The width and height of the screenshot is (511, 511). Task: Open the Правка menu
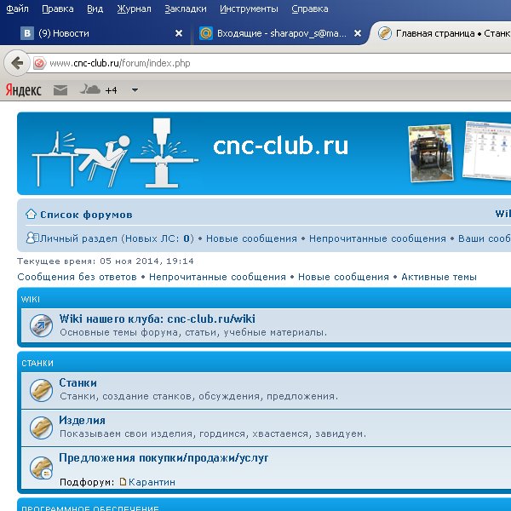pyautogui.click(x=58, y=9)
